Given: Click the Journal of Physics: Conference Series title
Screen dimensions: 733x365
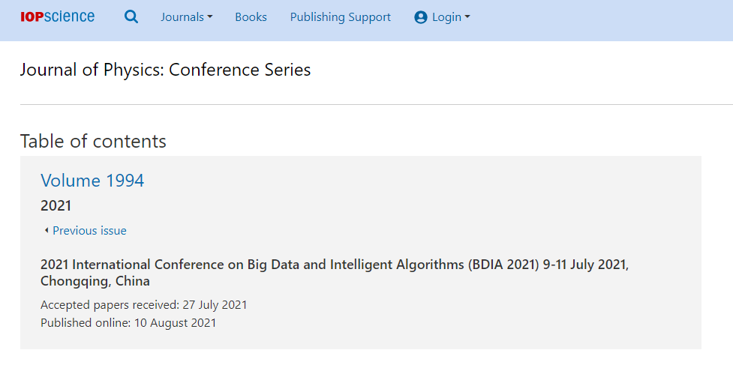Looking at the screenshot, I should 166,70.
